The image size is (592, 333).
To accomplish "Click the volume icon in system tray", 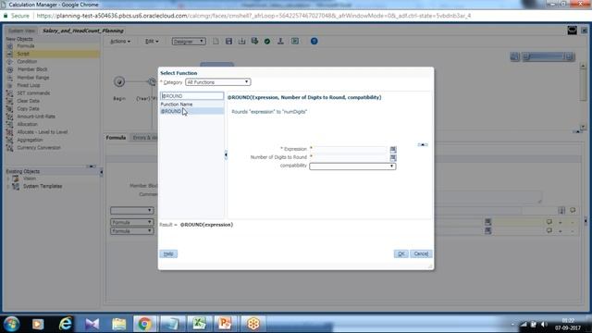I will pyautogui.click(x=544, y=325).
